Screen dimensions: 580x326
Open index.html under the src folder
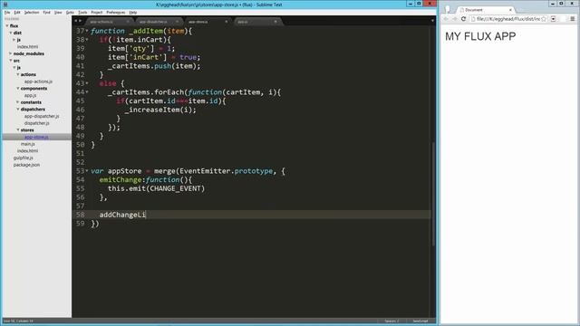[x=27, y=151]
